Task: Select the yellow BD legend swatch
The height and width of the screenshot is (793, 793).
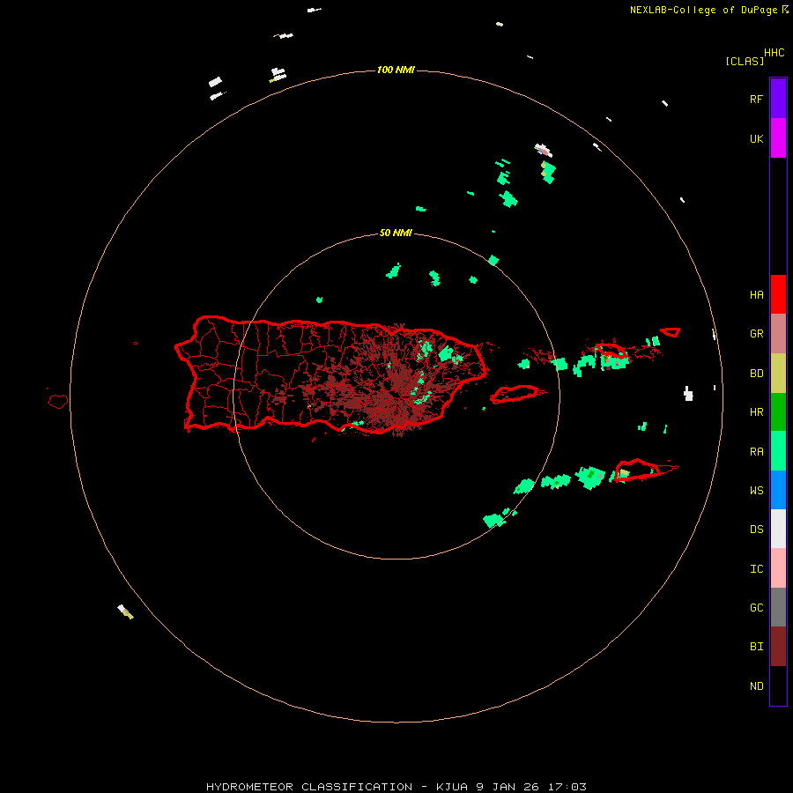Action: (778, 373)
